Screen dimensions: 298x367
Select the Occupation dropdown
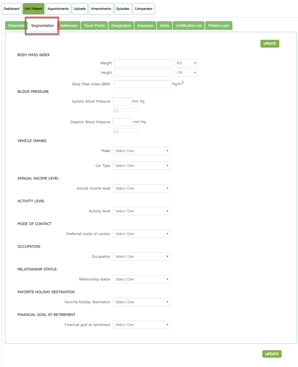(x=141, y=257)
